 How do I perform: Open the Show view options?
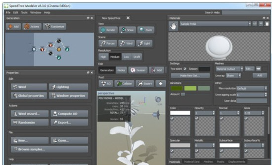(127, 30)
